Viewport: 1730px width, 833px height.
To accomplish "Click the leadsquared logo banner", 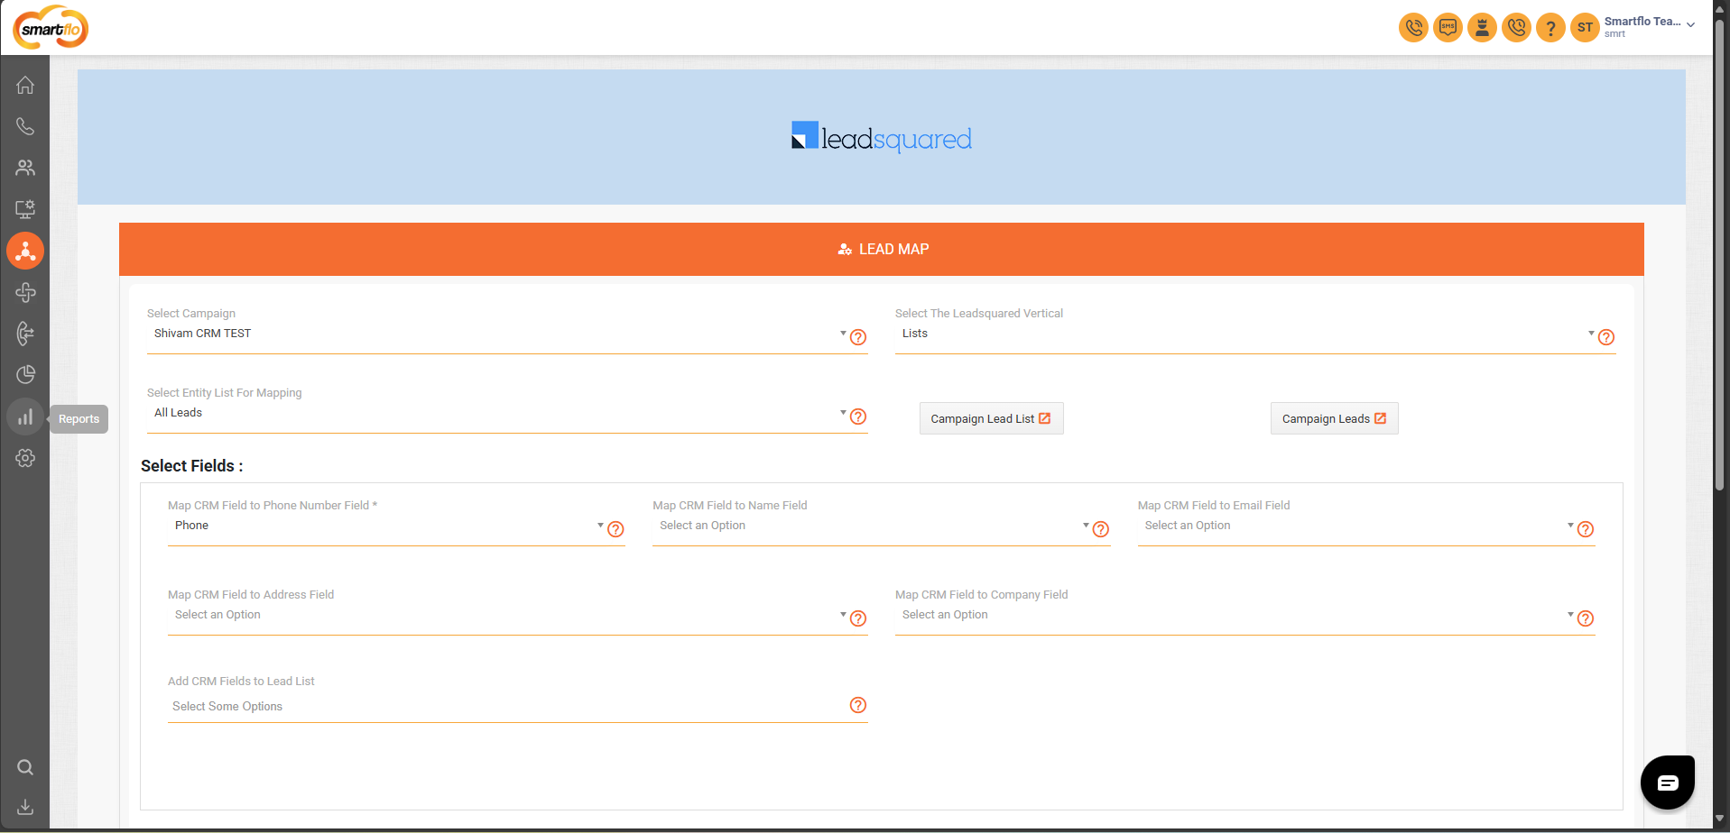I will [882, 137].
